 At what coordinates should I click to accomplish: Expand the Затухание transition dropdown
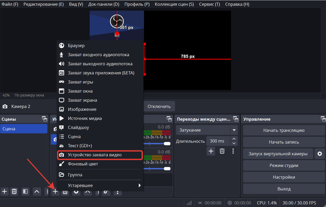(x=234, y=130)
